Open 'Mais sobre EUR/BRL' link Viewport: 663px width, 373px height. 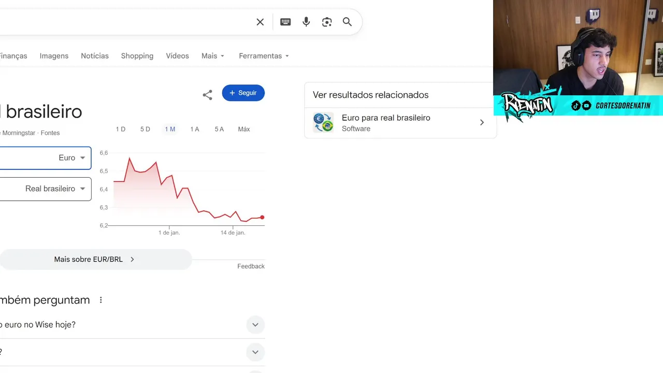point(94,259)
